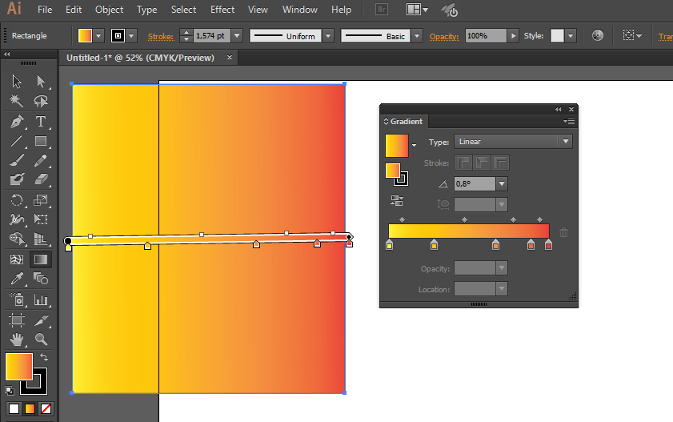The width and height of the screenshot is (673, 422).
Task: Select the Gradient tool in toolbox
Action: 41,259
